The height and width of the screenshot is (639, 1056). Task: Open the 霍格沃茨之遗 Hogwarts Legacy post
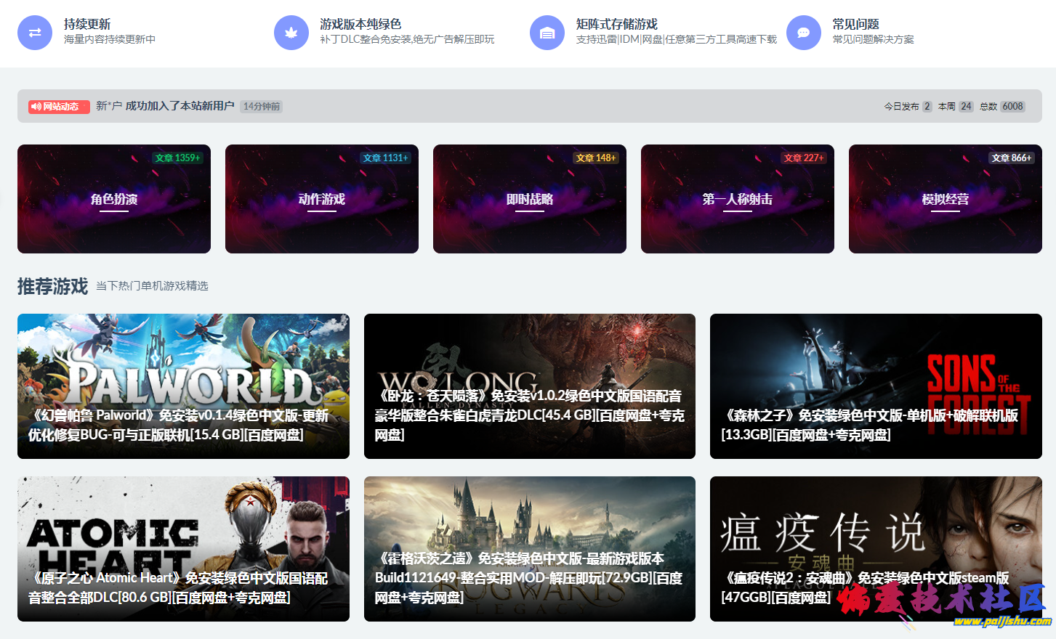click(x=529, y=549)
